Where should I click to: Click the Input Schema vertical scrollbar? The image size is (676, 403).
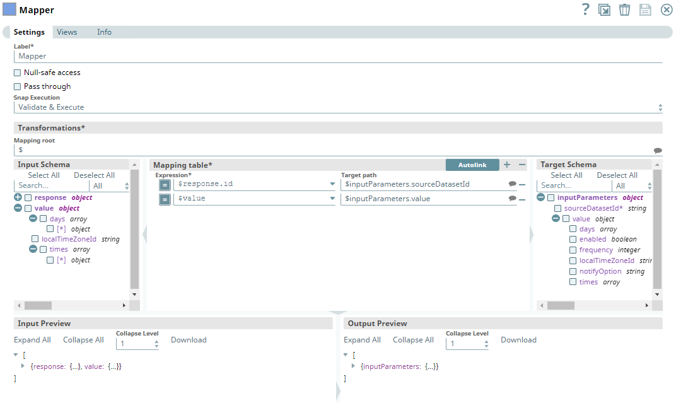[134, 229]
